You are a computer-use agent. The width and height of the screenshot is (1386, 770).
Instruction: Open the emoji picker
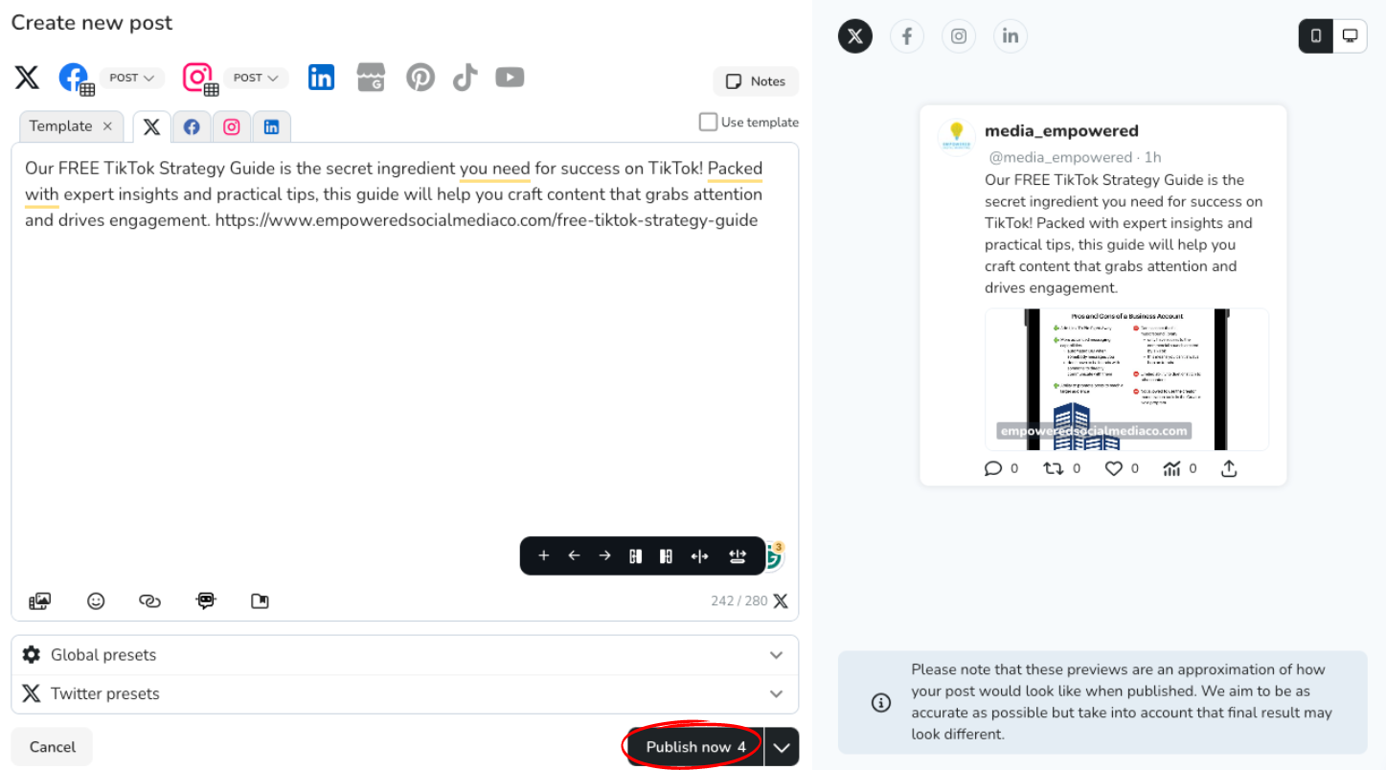click(96, 601)
